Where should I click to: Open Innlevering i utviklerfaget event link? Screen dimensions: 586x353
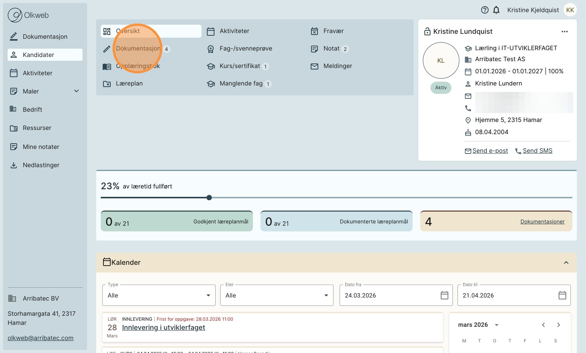tap(164, 328)
